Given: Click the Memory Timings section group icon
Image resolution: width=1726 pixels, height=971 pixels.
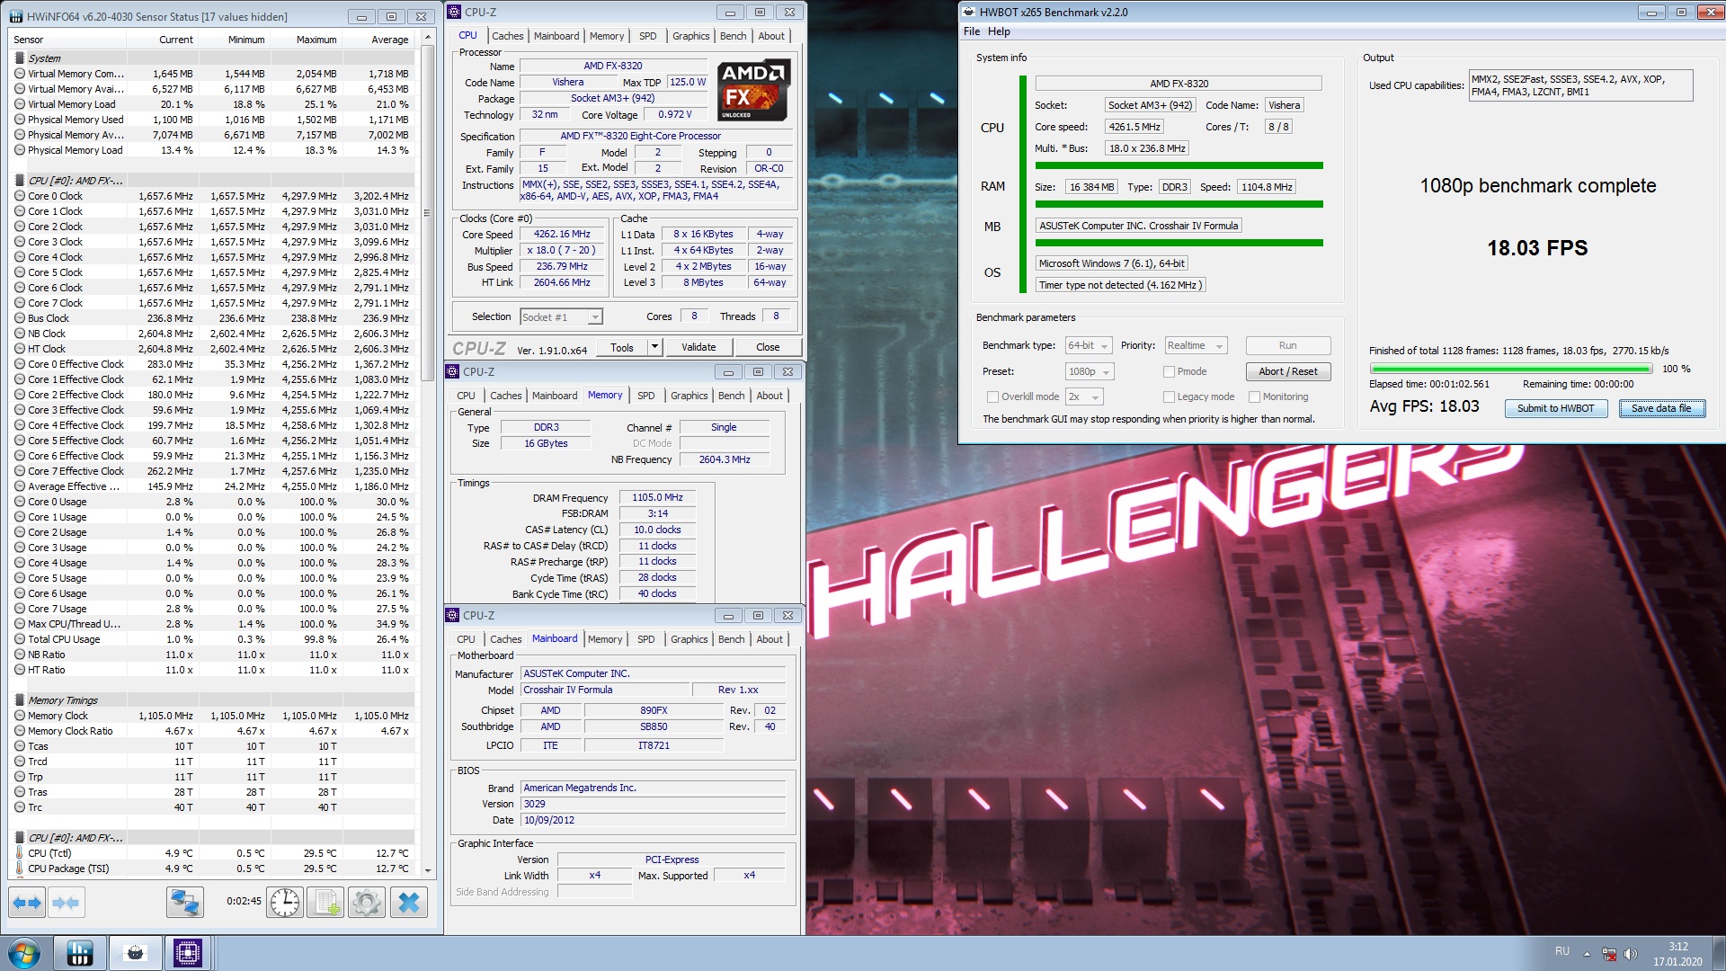Looking at the screenshot, I should 20,700.
